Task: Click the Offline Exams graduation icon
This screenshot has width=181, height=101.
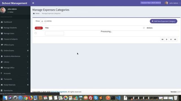Action: (2, 45)
